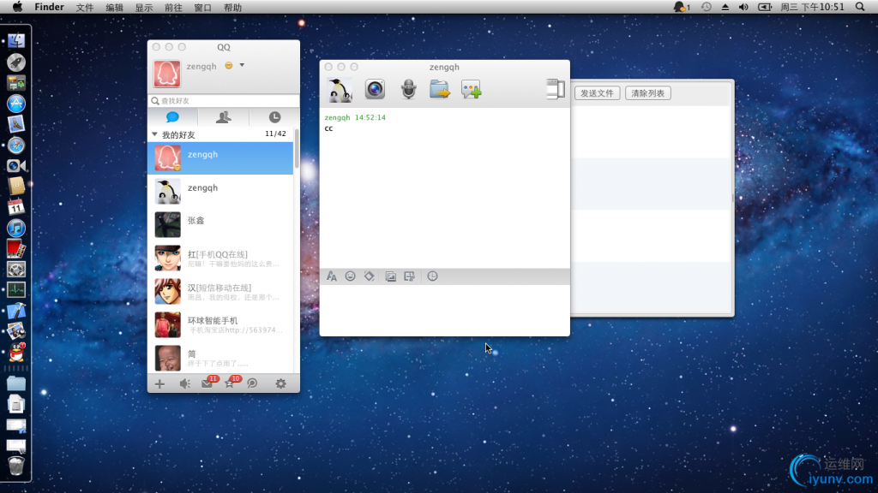Open the 显示 menu
Viewport: 878px width, 493px height.
coord(144,8)
